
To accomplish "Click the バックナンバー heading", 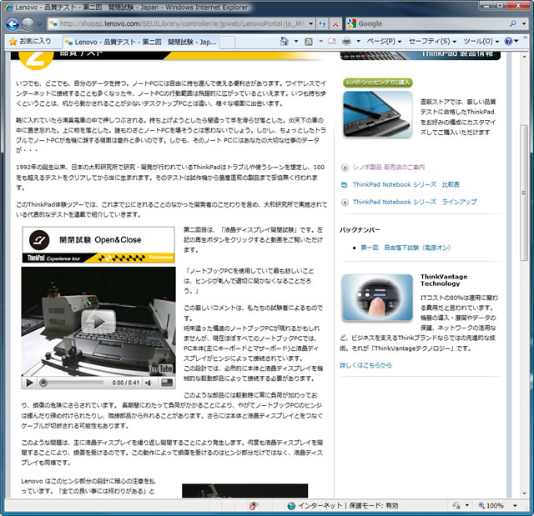I will pyautogui.click(x=360, y=230).
